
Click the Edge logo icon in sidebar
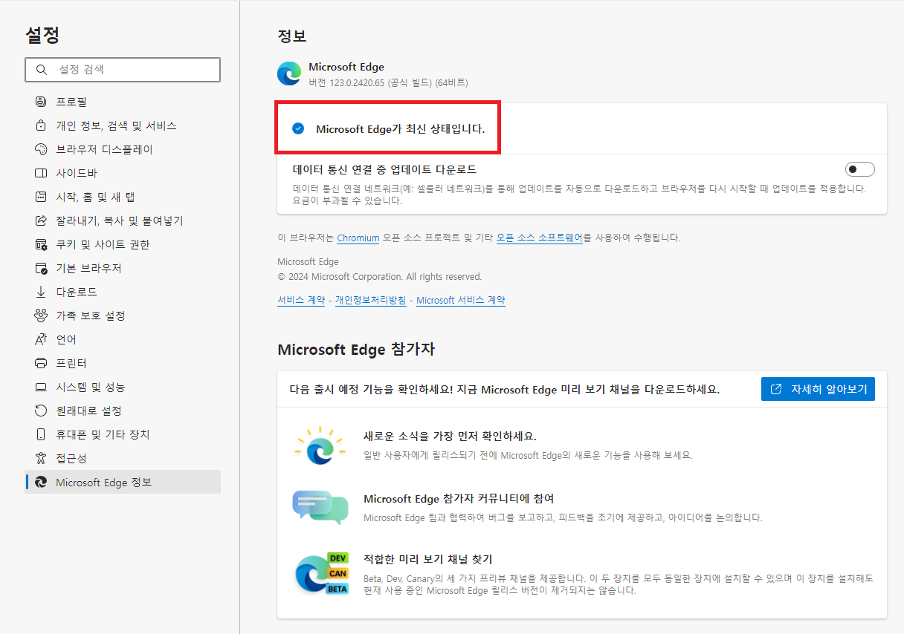coord(41,483)
